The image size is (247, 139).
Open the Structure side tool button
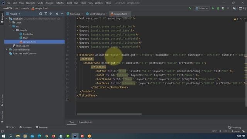2,100
